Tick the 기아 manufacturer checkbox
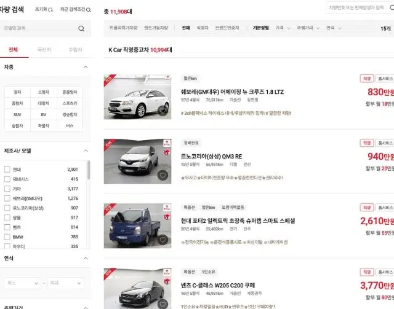Screen dimensions: 394x309 7,189
